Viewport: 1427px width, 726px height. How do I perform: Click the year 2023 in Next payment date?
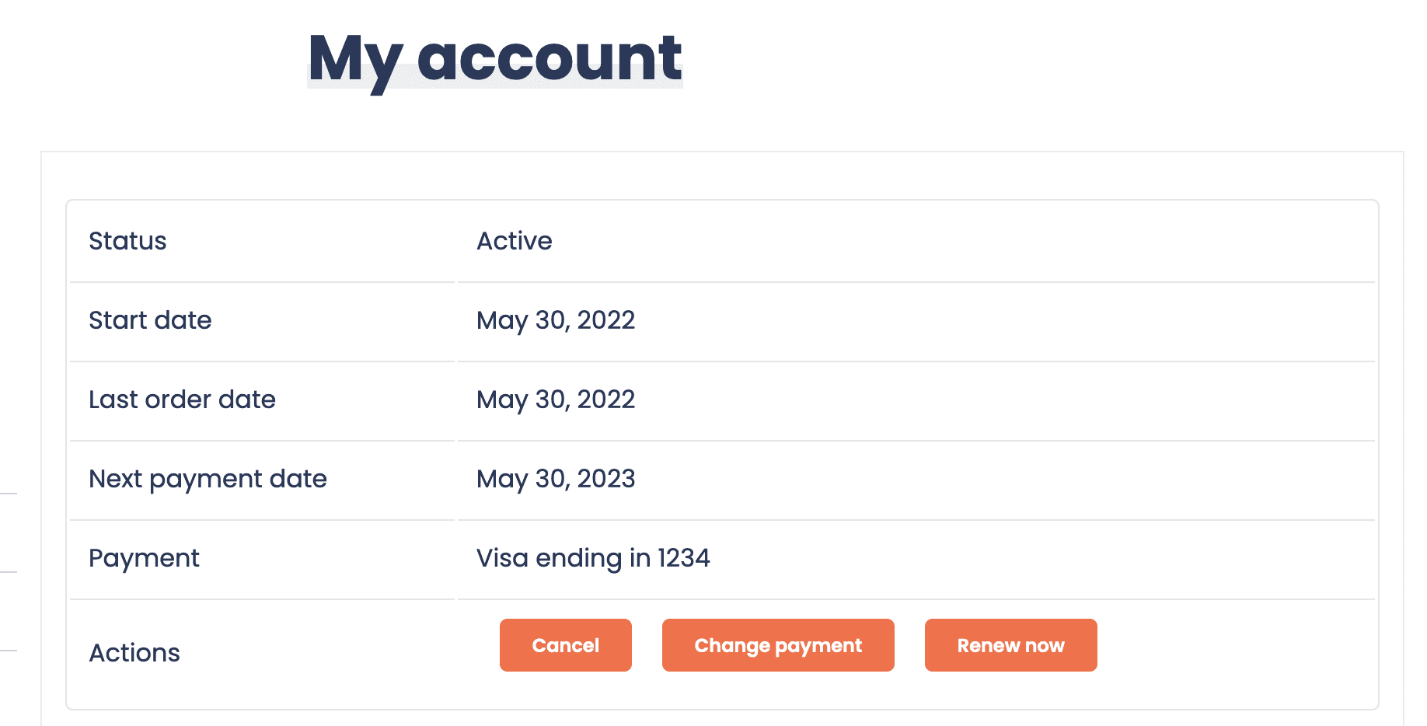pyautogui.click(x=606, y=479)
